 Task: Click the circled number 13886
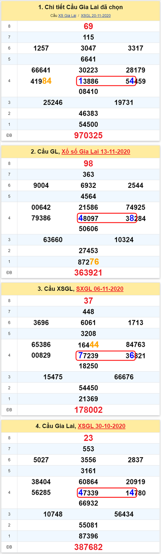[88, 81]
